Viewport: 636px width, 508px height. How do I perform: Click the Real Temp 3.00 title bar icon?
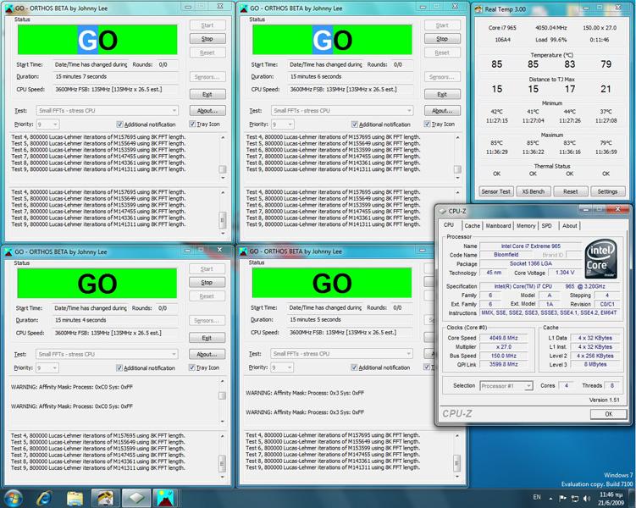479,9
